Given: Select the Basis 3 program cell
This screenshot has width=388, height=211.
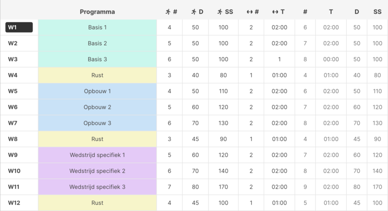Looking at the screenshot, I should [97, 60].
